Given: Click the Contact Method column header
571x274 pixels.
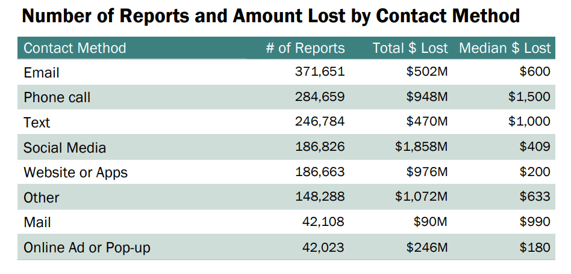Looking at the screenshot, I should click(x=75, y=48).
